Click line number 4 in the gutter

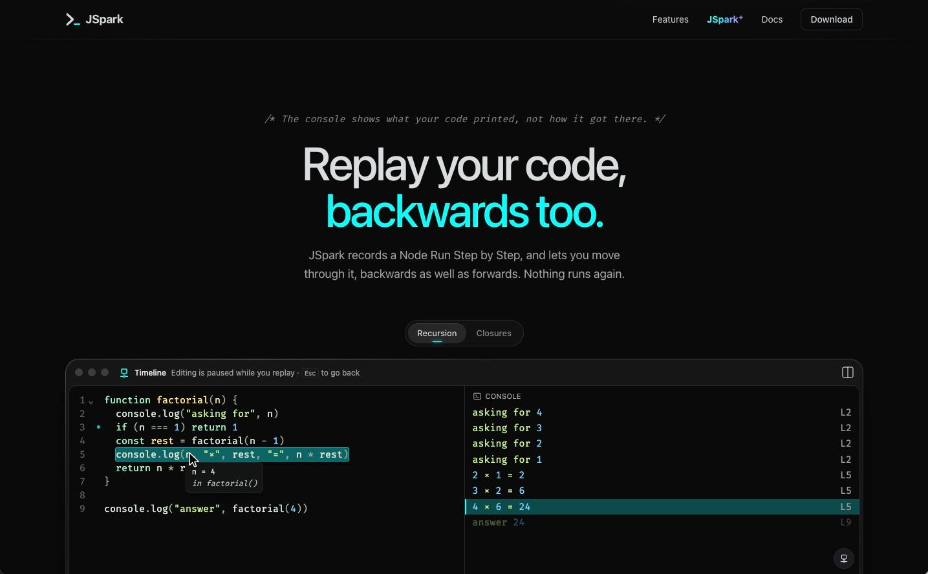click(82, 441)
